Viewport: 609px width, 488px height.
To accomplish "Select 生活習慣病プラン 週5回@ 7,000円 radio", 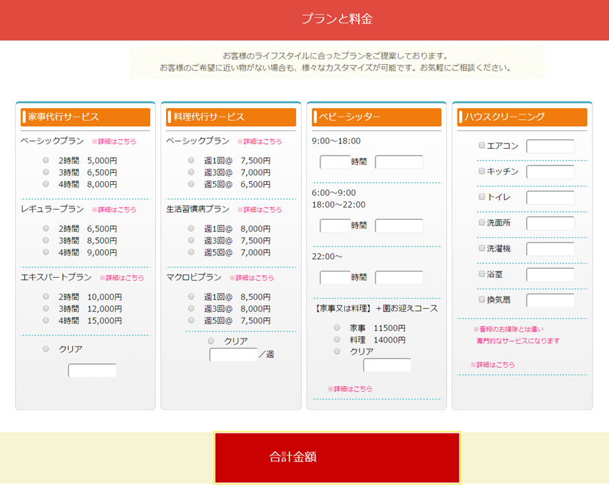I will coord(191,252).
